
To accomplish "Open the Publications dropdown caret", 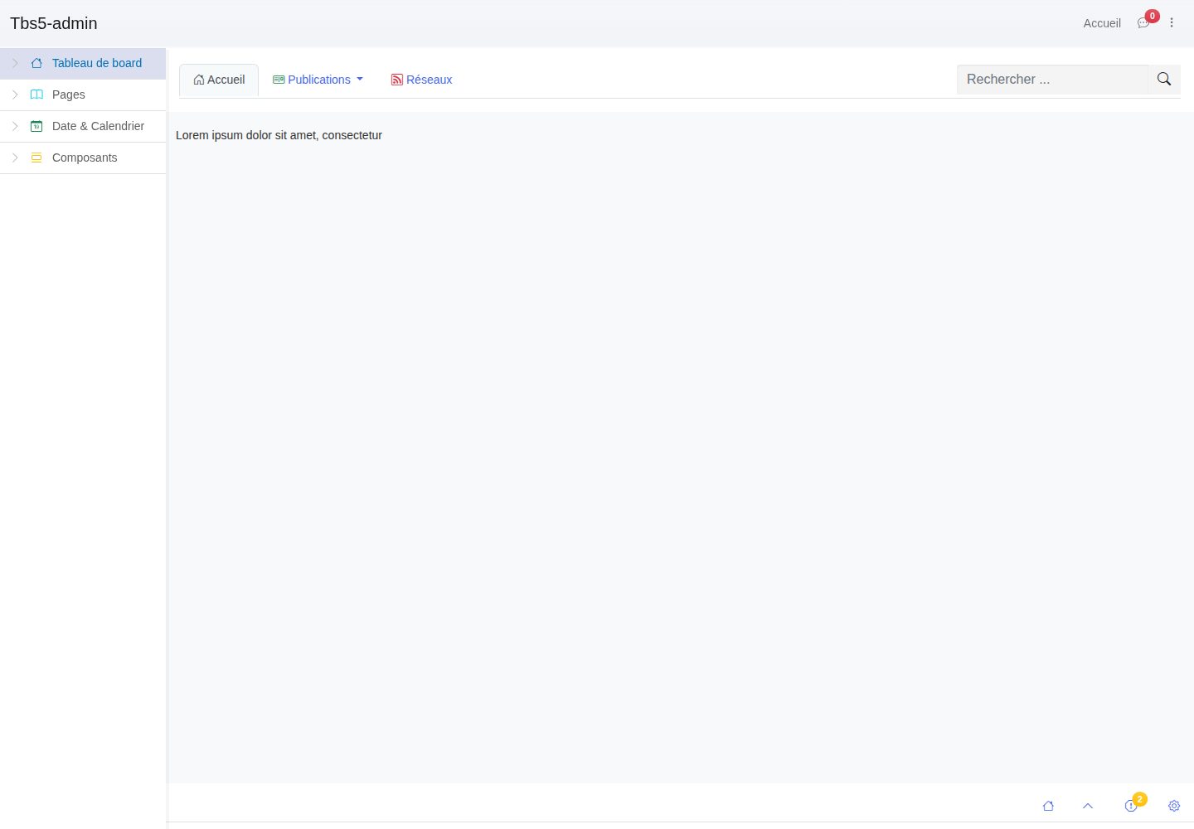I will 360,80.
